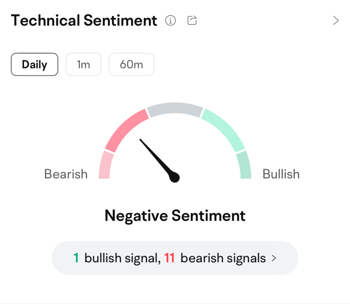
Task: Click the Negative Sentiment heading
Action: [x=175, y=216]
